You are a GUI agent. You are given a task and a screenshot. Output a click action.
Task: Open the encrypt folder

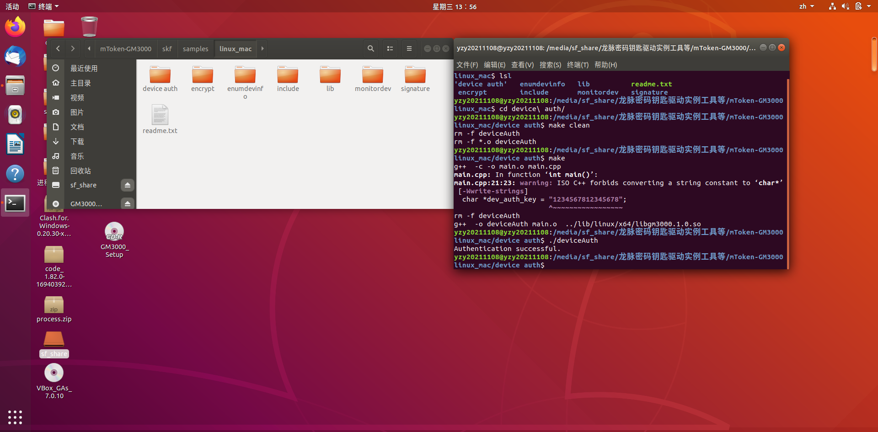pos(203,79)
